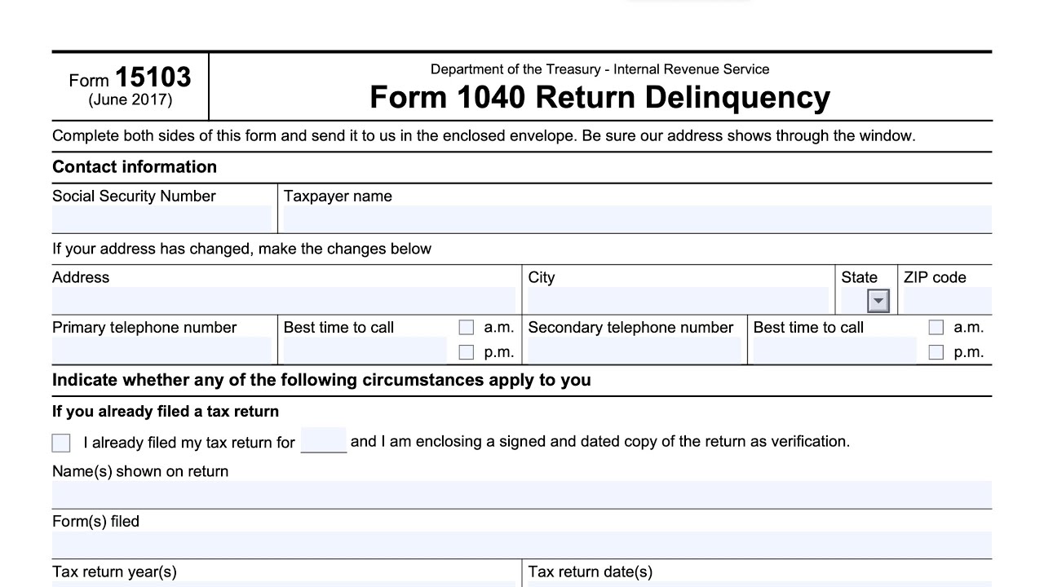Click the primary Best time to call field
Screen dimensions: 1044x587
pyautogui.click(x=363, y=350)
